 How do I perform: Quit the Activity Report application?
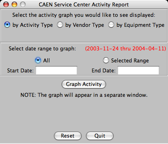[100, 136]
